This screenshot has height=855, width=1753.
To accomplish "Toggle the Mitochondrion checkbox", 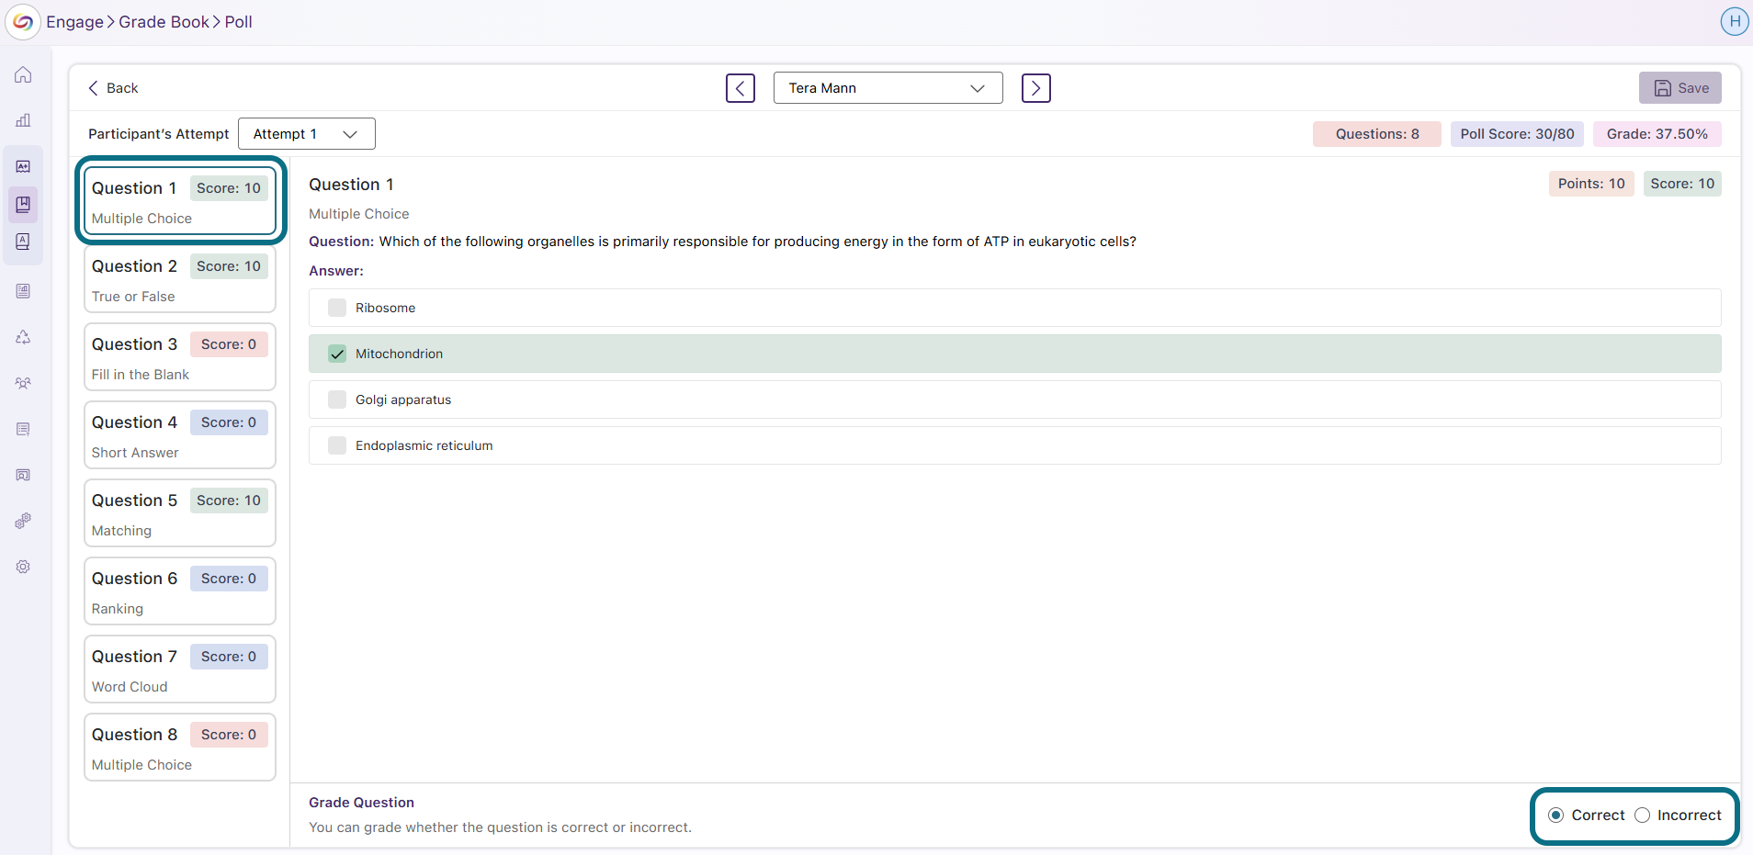I will (x=337, y=354).
